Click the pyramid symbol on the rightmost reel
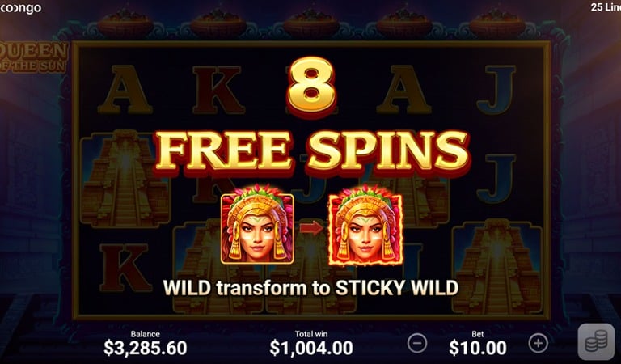Screen dimensions: 621x364 click(x=497, y=266)
